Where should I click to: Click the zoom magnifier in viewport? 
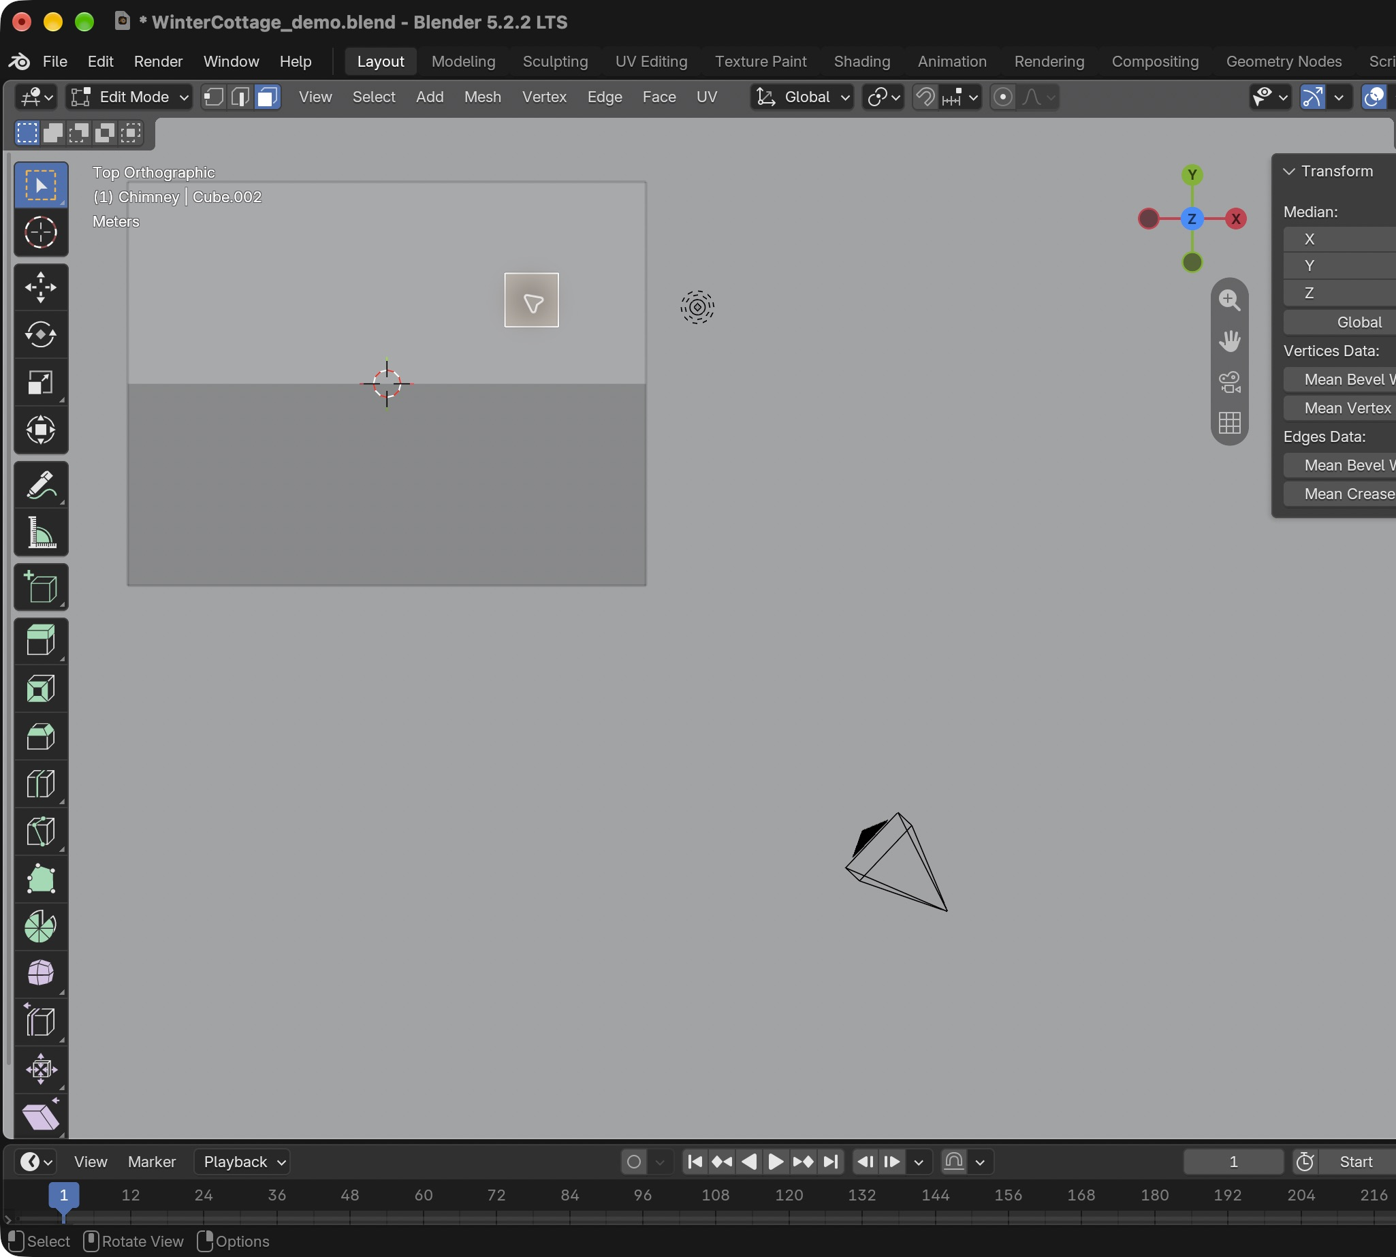[x=1230, y=300]
